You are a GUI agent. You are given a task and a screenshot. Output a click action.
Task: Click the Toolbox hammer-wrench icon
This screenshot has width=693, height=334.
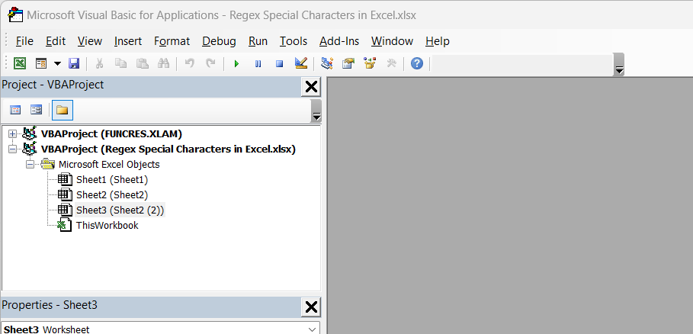click(x=392, y=63)
